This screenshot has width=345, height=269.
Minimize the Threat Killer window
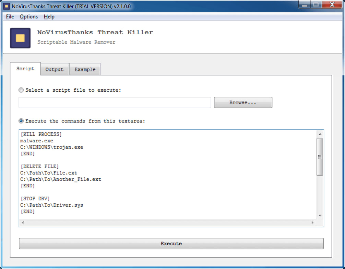[x=305, y=4]
